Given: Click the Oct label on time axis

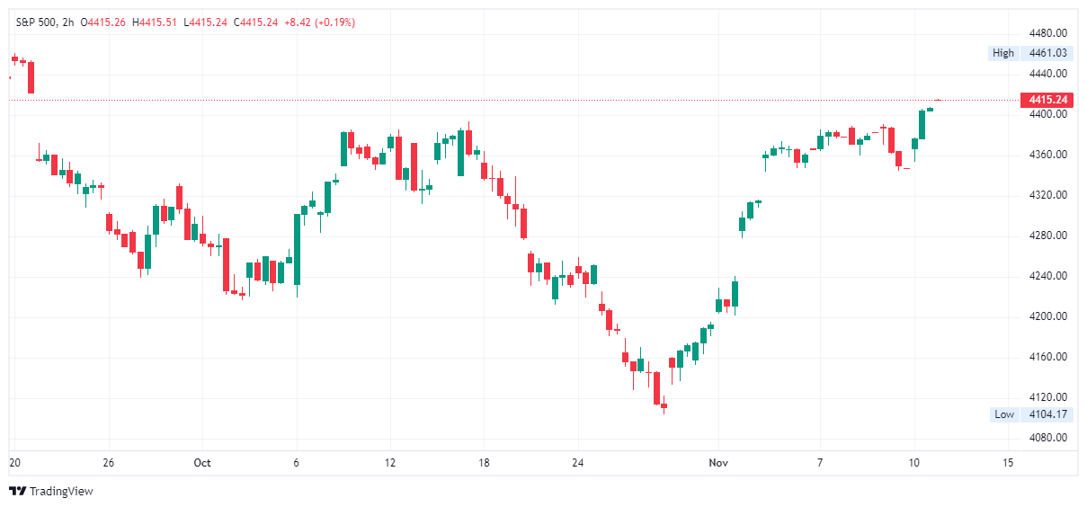Looking at the screenshot, I should (202, 463).
